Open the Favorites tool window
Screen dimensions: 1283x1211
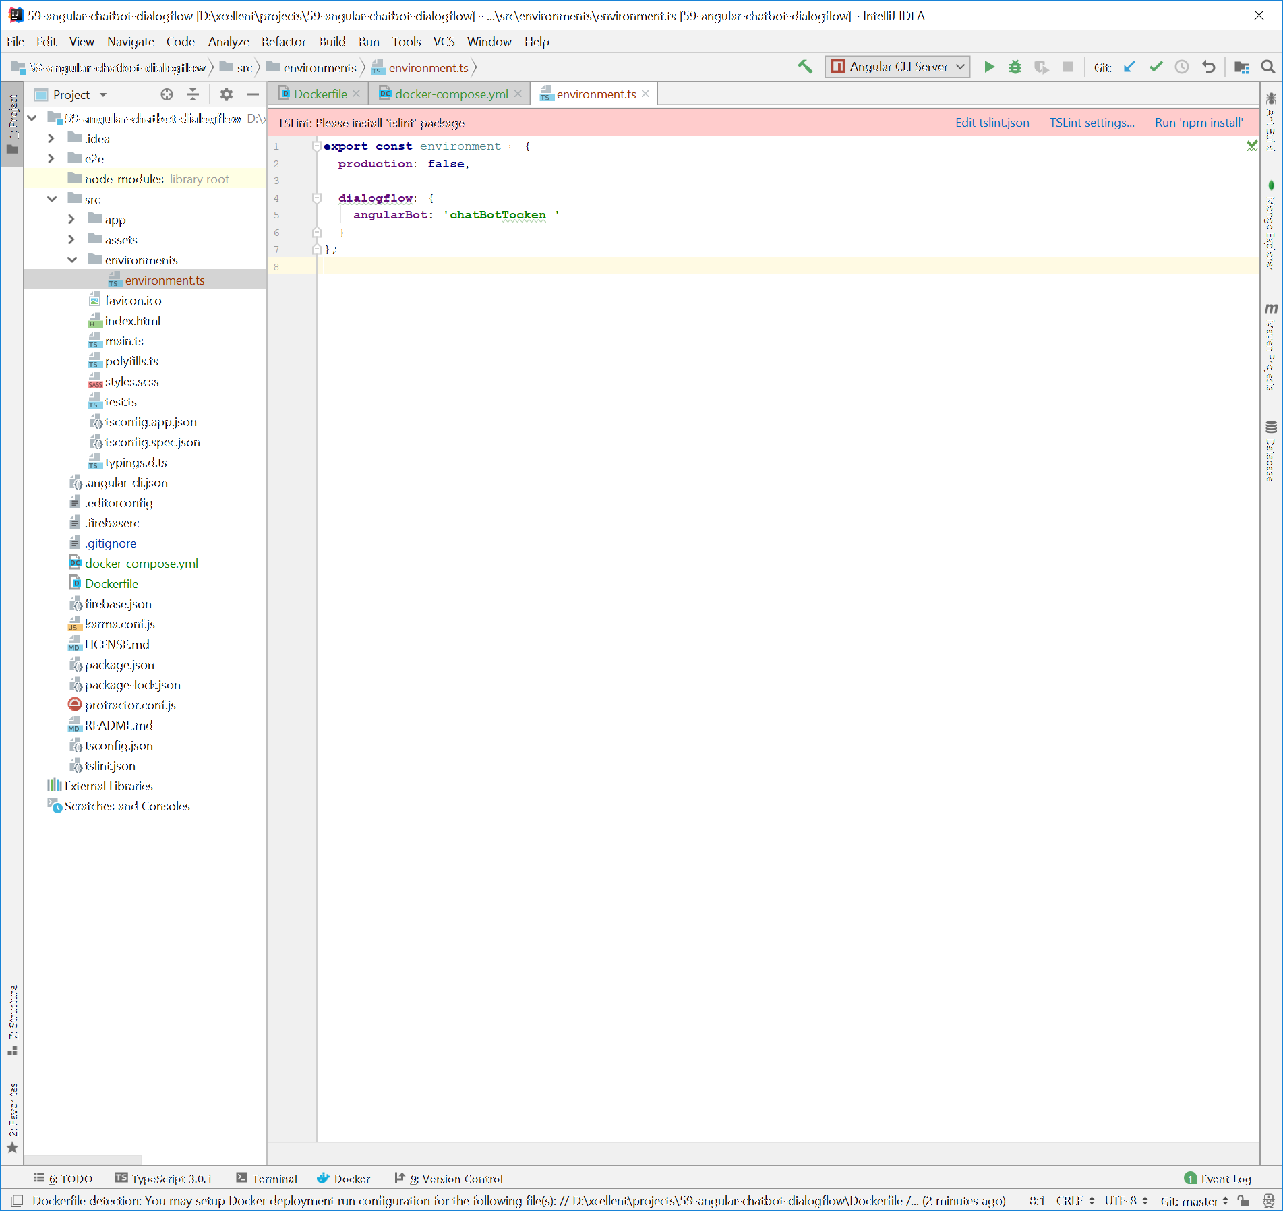(12, 1117)
